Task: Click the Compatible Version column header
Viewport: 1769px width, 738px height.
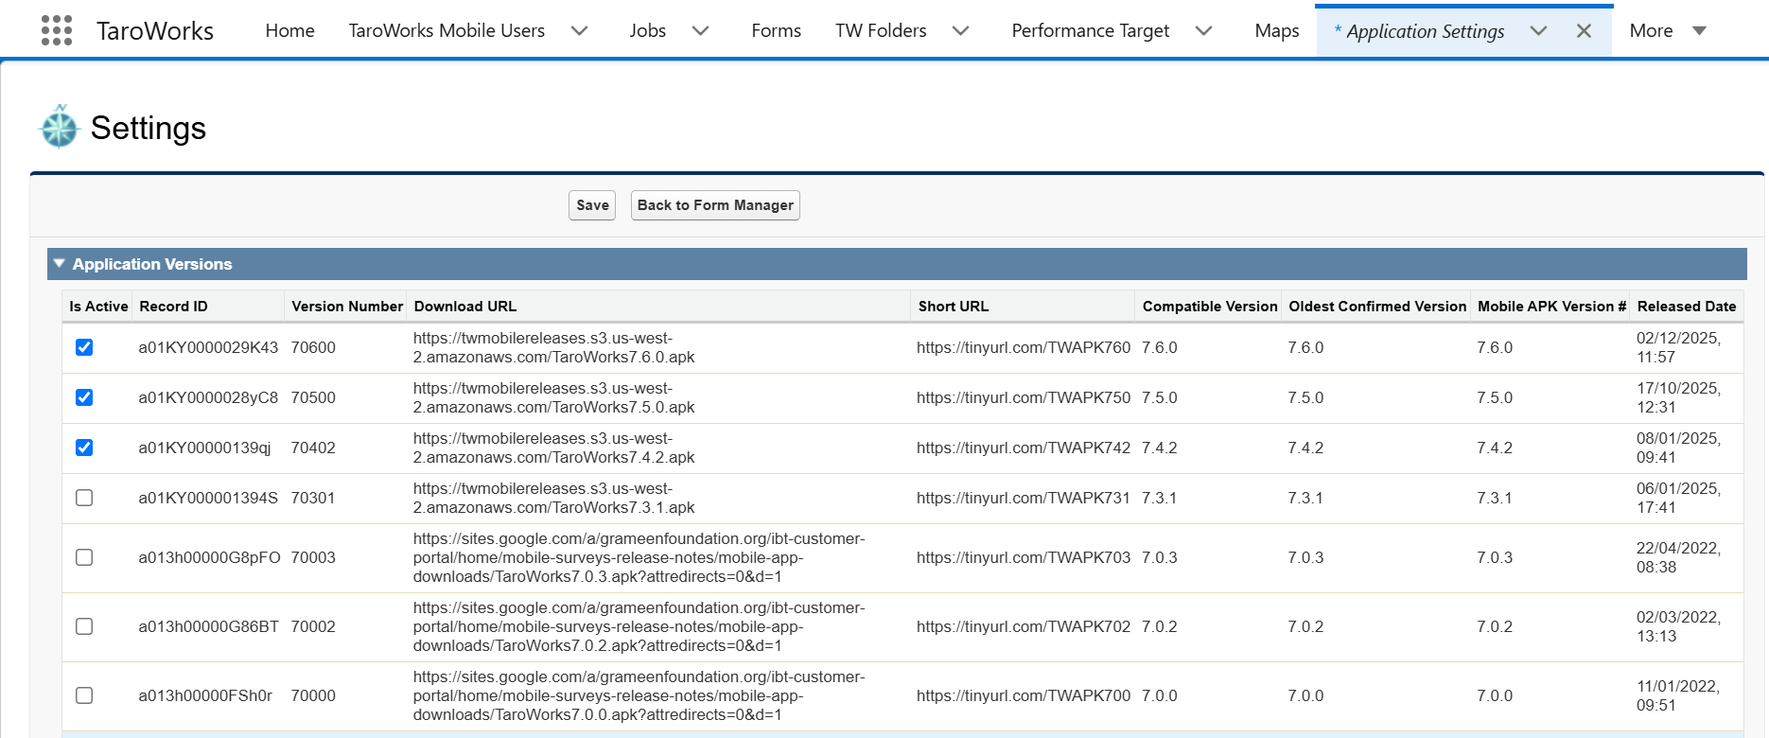Action: click(1210, 307)
